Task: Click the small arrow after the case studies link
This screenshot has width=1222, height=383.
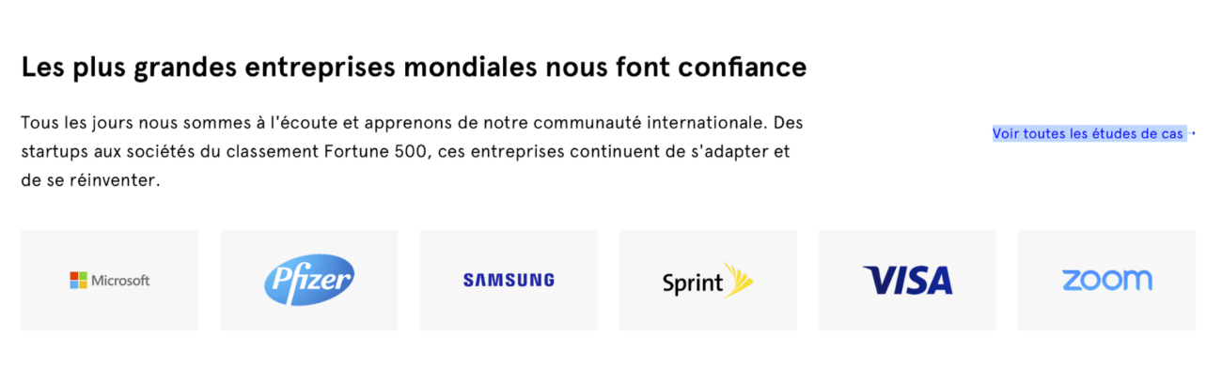Action: (1191, 134)
